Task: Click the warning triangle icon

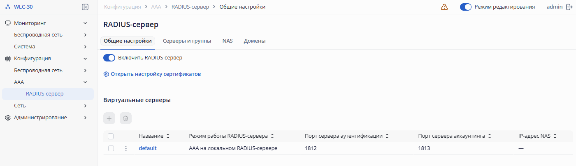Action: point(444,7)
